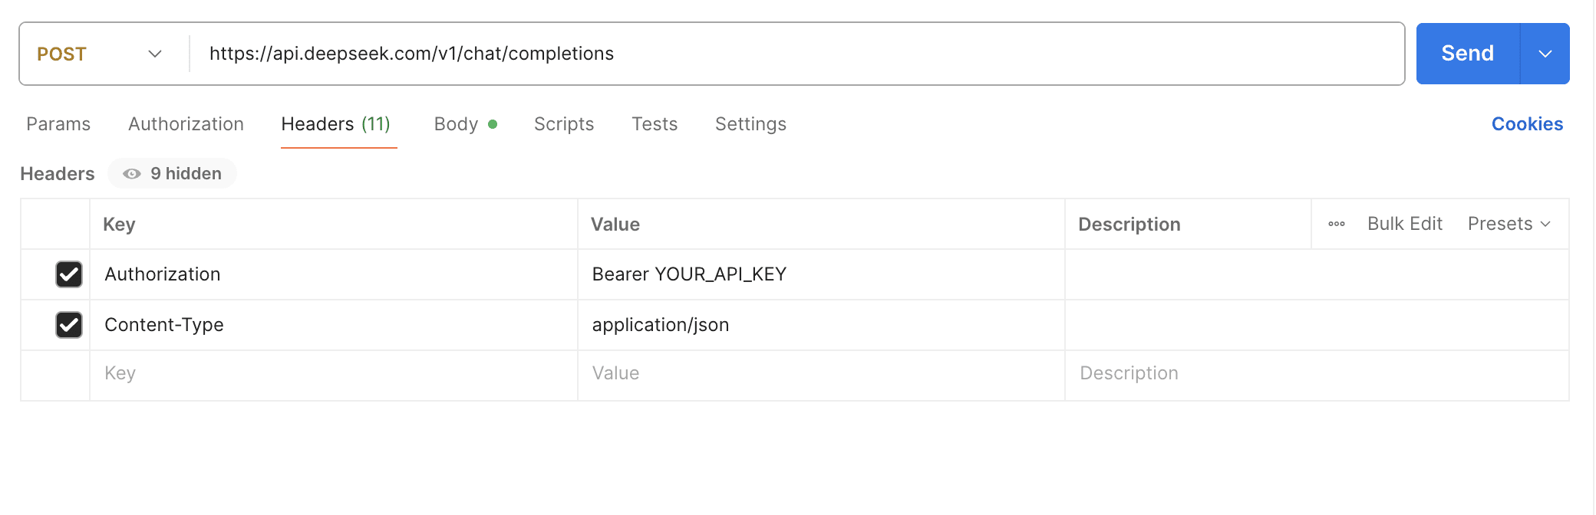Click Bulk Edit for headers
The image size is (1596, 515).
[x=1404, y=224]
